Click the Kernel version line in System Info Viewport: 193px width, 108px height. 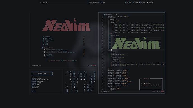click(x=40, y=80)
